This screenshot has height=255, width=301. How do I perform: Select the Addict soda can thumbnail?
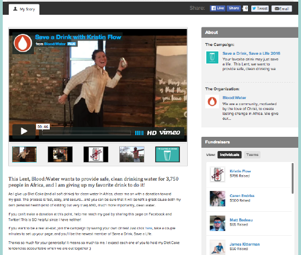[x=96, y=154]
